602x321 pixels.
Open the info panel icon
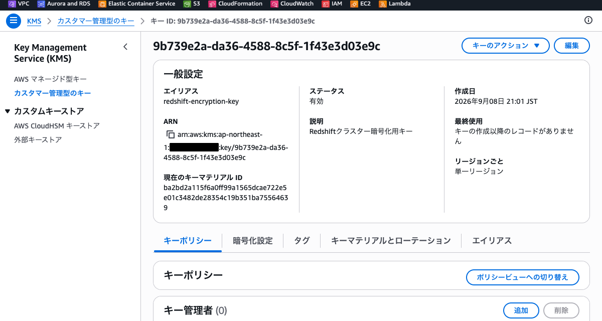(589, 21)
